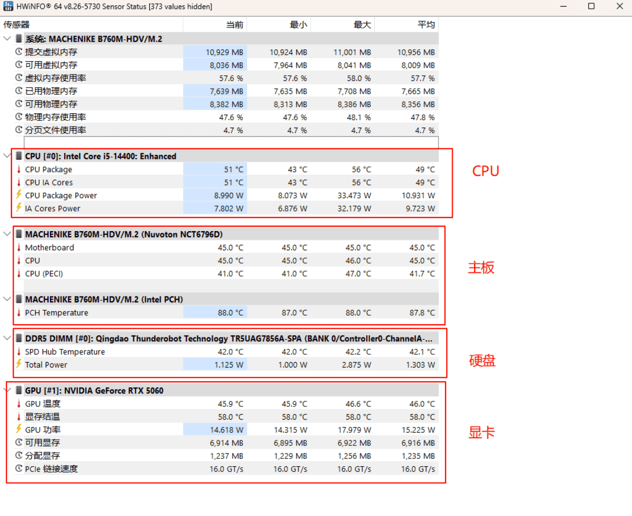Click the 可用显存 value 6,914 MB

(x=226, y=443)
